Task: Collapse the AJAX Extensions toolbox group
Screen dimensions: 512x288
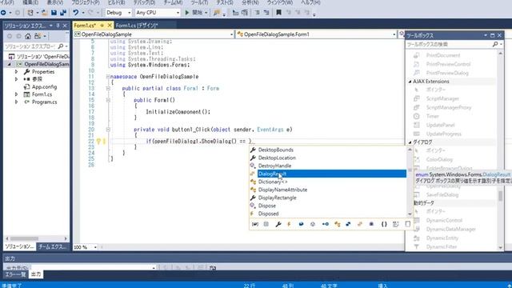Action: [x=410, y=82]
